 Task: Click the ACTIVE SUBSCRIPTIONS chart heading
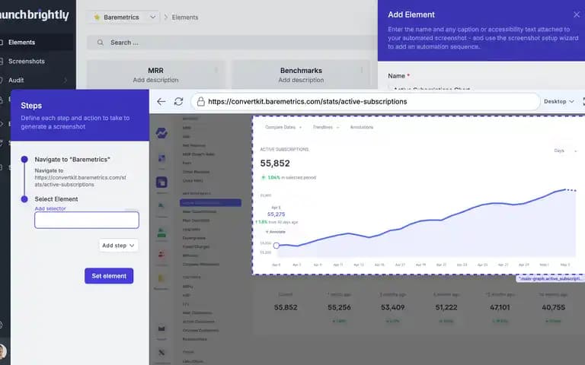click(x=284, y=149)
